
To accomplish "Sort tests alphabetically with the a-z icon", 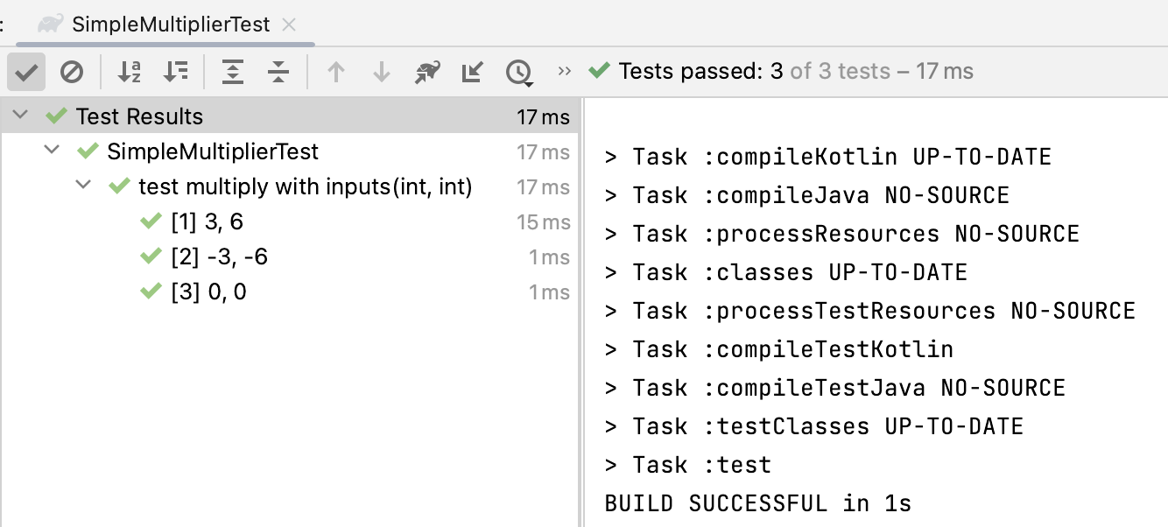I will (130, 72).
